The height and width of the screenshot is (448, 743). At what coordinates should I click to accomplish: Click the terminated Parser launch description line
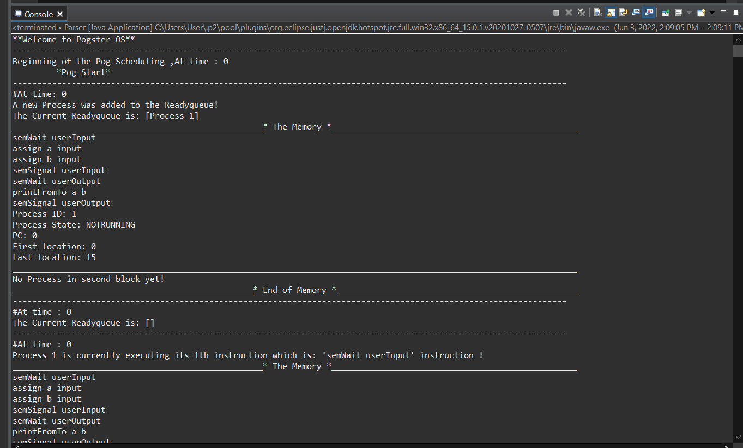(377, 28)
